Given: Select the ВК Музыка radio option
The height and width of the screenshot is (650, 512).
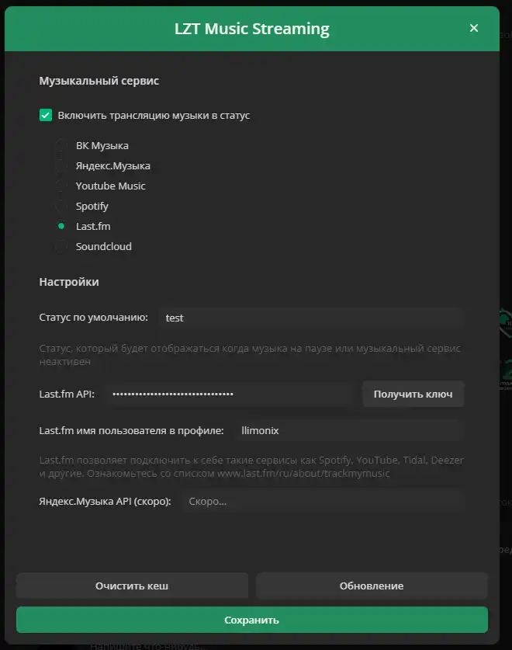Looking at the screenshot, I should coord(61,146).
